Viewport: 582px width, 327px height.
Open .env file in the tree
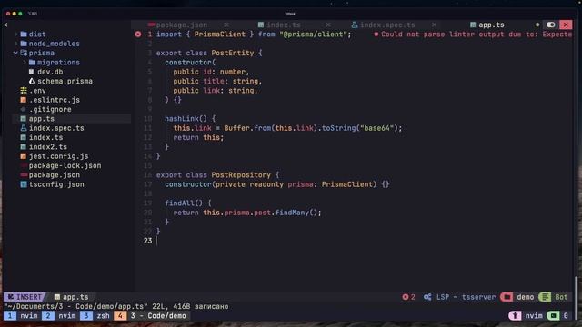(x=37, y=91)
